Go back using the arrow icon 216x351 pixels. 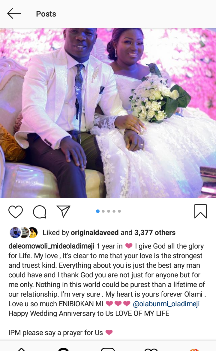coord(14,14)
